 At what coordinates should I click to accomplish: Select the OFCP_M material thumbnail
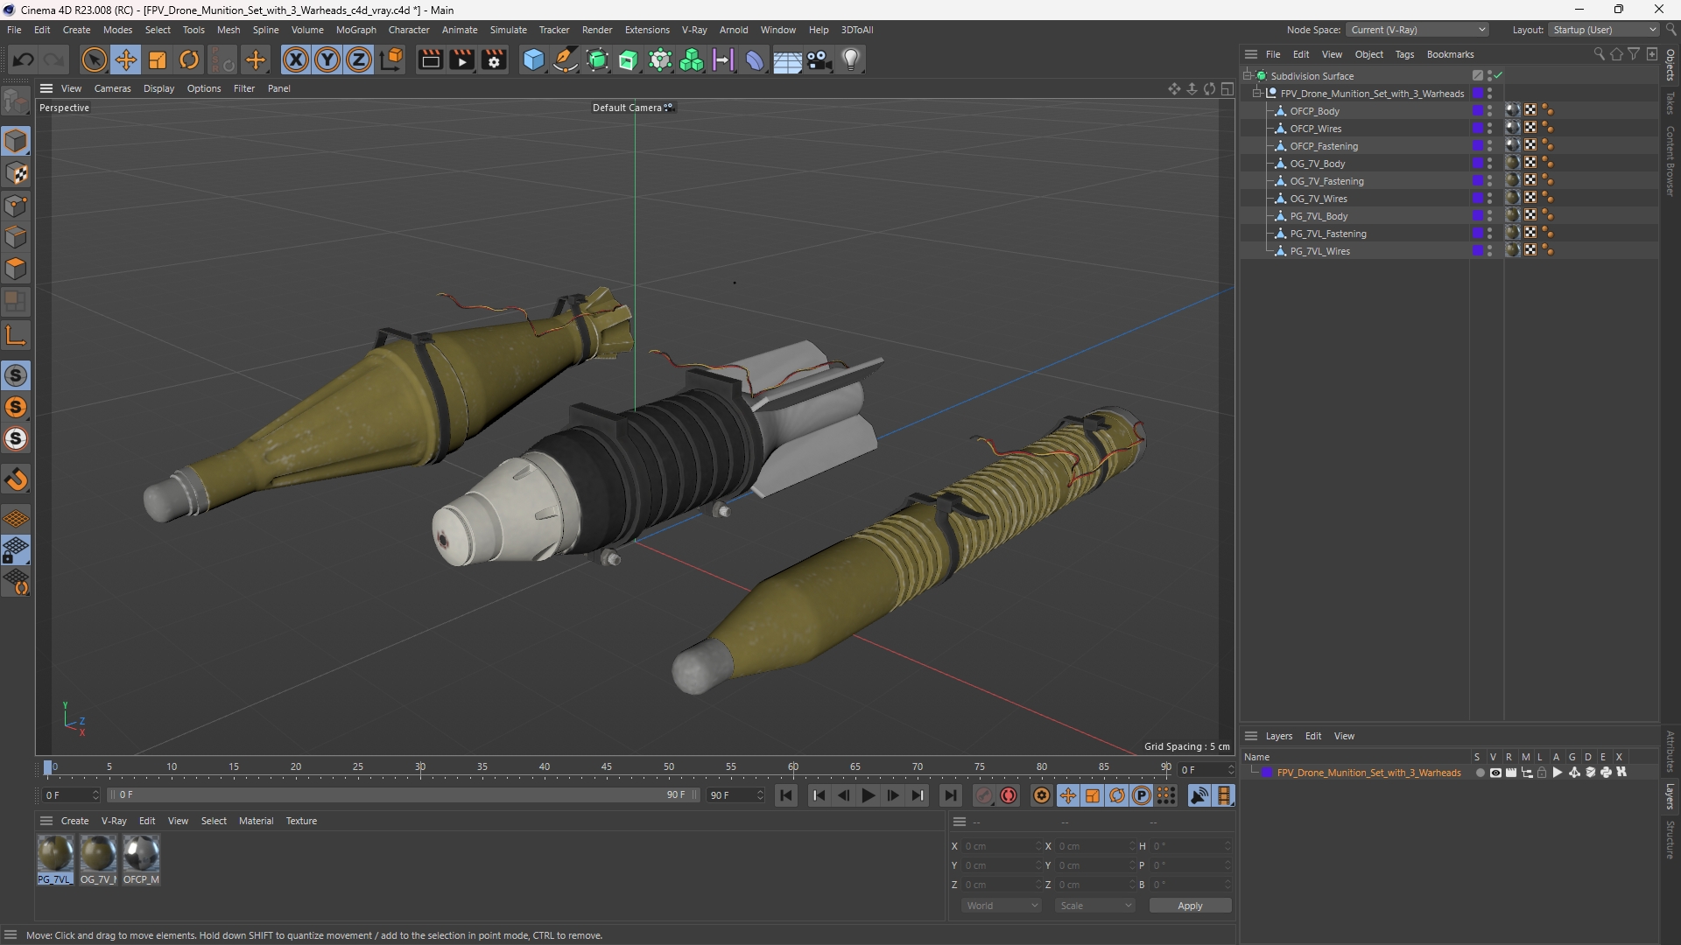141,854
